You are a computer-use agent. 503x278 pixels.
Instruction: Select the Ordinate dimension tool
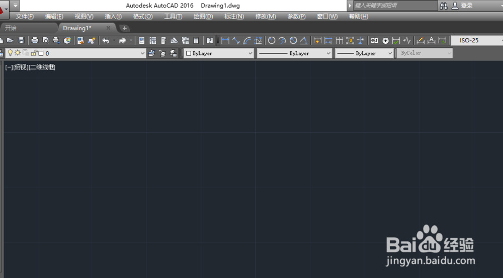(x=258, y=40)
